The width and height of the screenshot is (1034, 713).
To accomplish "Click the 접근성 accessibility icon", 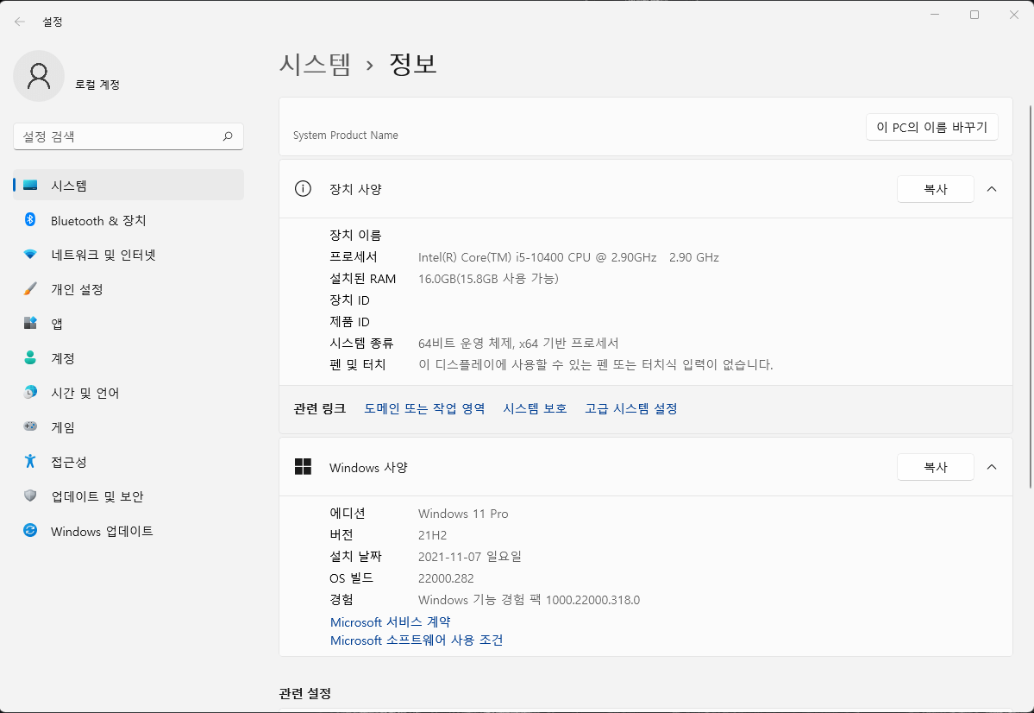I will [30, 461].
